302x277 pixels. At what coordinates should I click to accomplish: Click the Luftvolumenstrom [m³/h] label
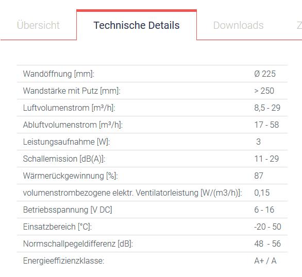tap(69, 108)
